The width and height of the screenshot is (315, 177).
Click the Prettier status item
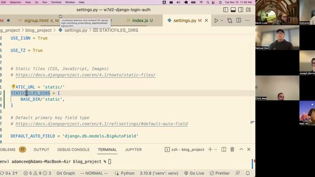[x=220, y=173]
